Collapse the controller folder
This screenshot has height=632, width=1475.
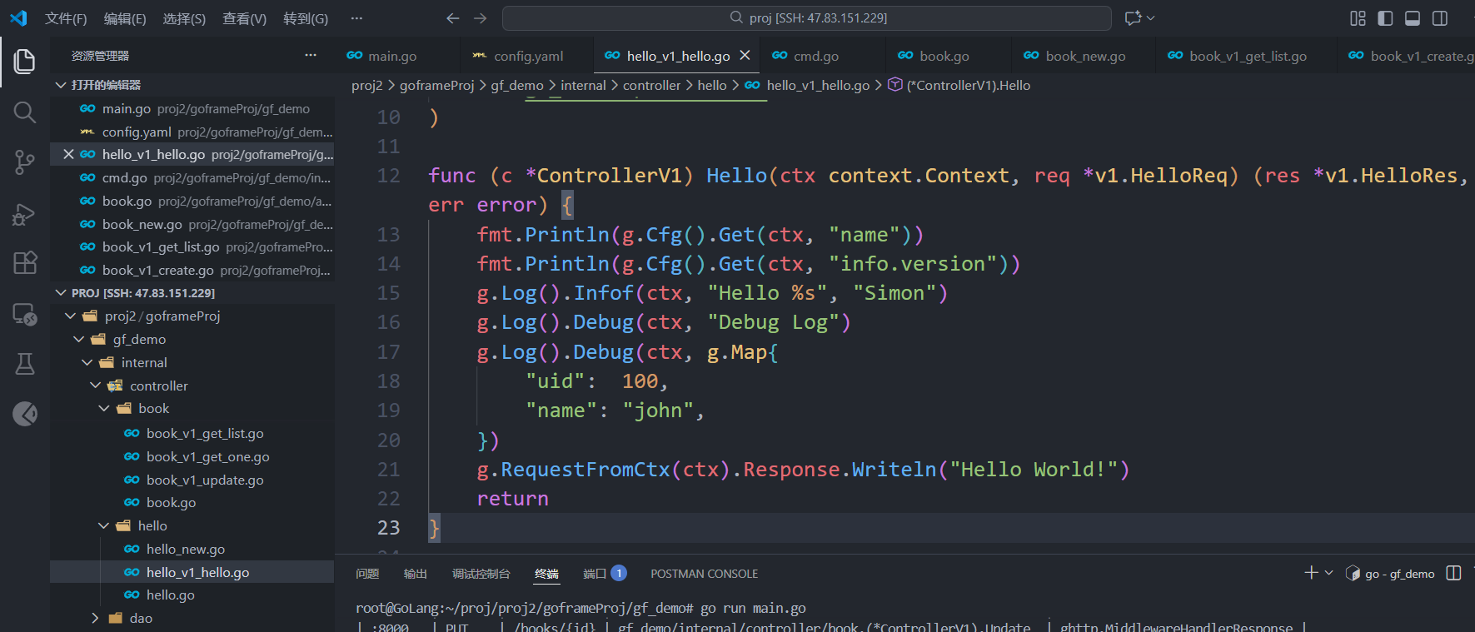coord(95,386)
